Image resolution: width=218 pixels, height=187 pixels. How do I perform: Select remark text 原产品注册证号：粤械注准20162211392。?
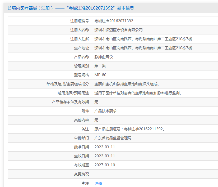click(x=129, y=129)
